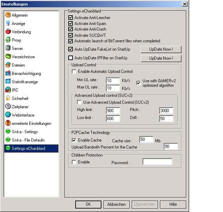This screenshot has height=212, width=223.
Task: Click the Sivka - File Defaults smiley icon
Action: [8, 140]
